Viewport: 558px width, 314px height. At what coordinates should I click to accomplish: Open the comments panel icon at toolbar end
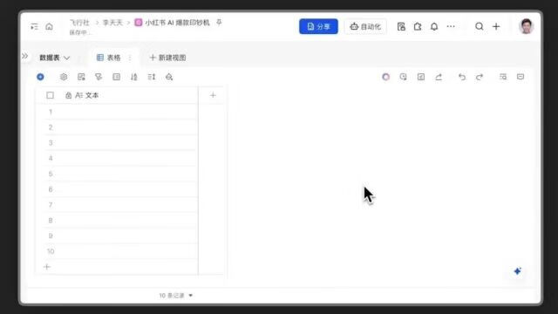pyautogui.click(x=521, y=77)
